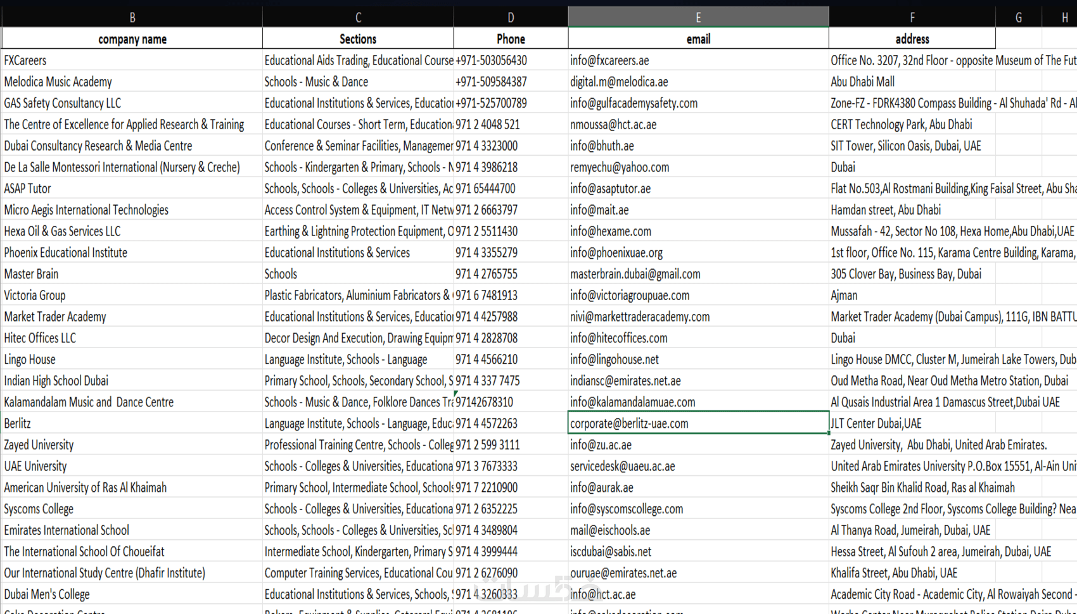Image resolution: width=1077 pixels, height=614 pixels.
Task: Click the 'Hamdan street, Abu Dhabi' address cell
Action: 912,210
